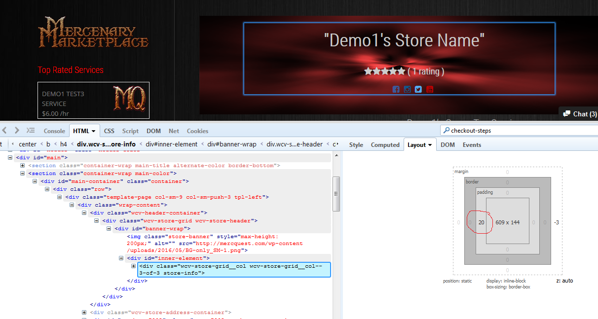
Task: Collapse the inner-element div node
Action: 121,258
